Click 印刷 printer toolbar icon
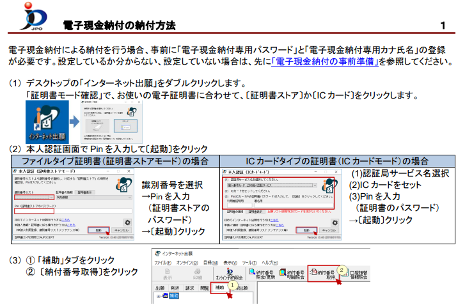Screen dimensions: 465x305 [198, 274]
